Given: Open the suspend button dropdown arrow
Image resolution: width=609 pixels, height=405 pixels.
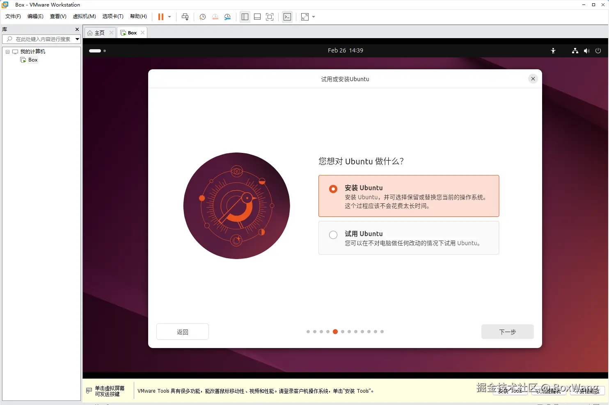Looking at the screenshot, I should point(169,17).
